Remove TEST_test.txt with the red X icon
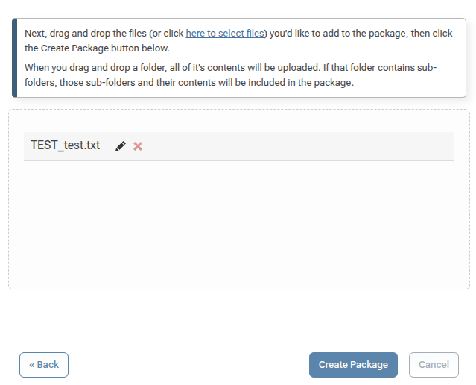476x385 pixels. pos(138,146)
